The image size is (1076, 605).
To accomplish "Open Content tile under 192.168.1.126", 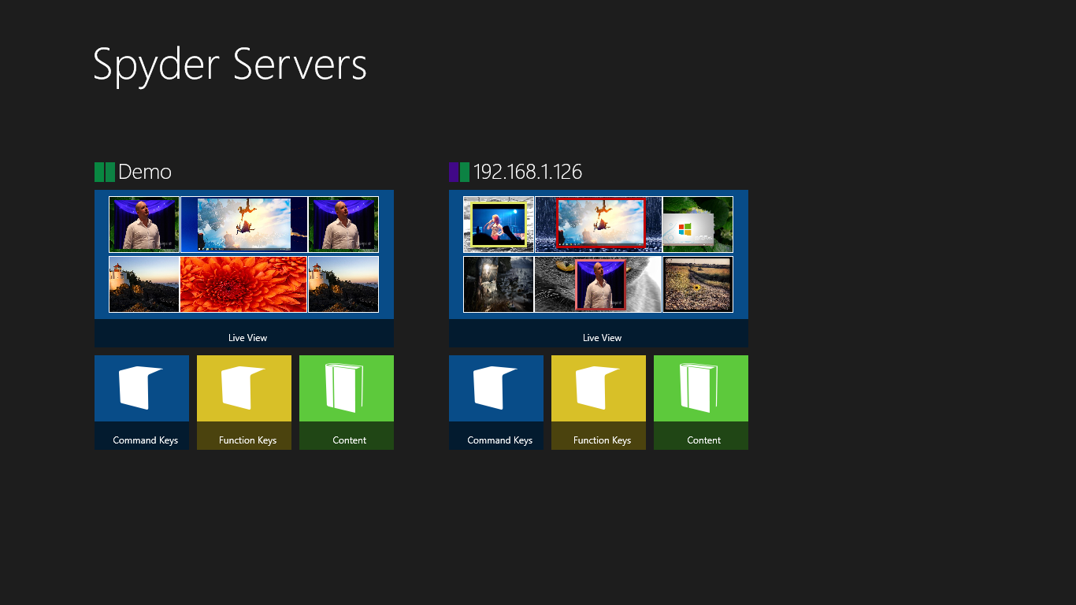I will tap(701, 403).
